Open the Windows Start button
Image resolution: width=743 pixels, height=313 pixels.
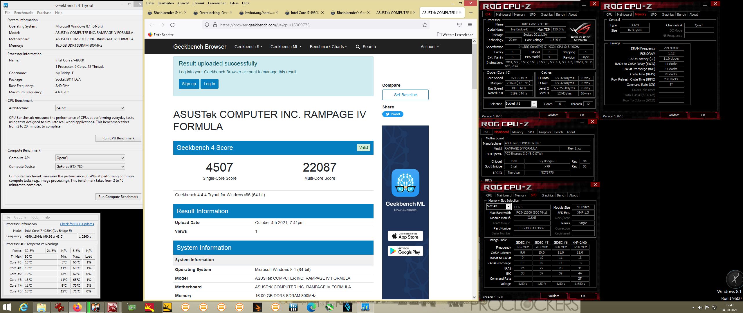pyautogui.click(x=7, y=307)
